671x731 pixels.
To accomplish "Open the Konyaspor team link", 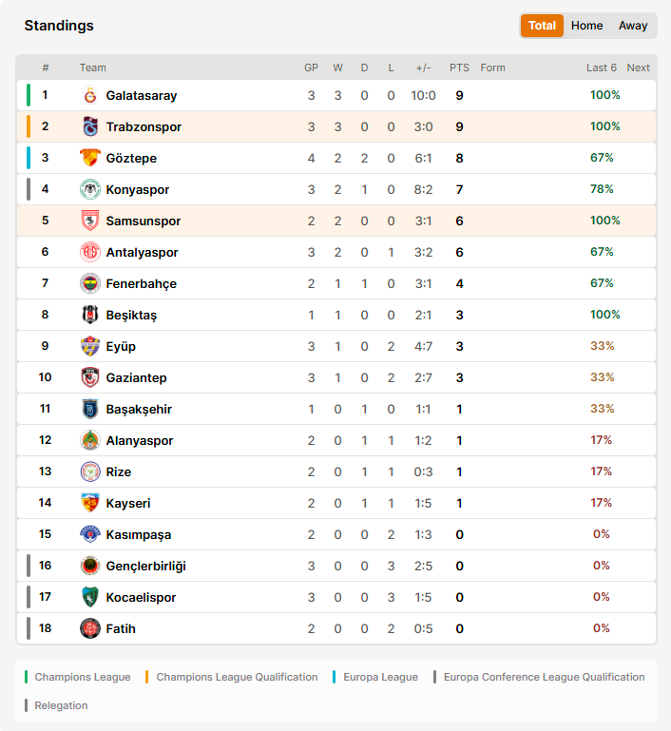I will coord(138,190).
